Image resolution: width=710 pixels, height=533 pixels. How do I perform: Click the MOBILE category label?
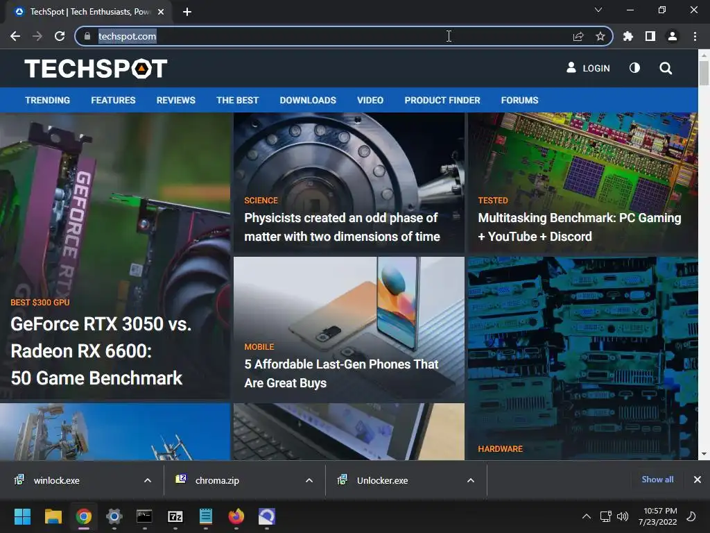tap(259, 347)
